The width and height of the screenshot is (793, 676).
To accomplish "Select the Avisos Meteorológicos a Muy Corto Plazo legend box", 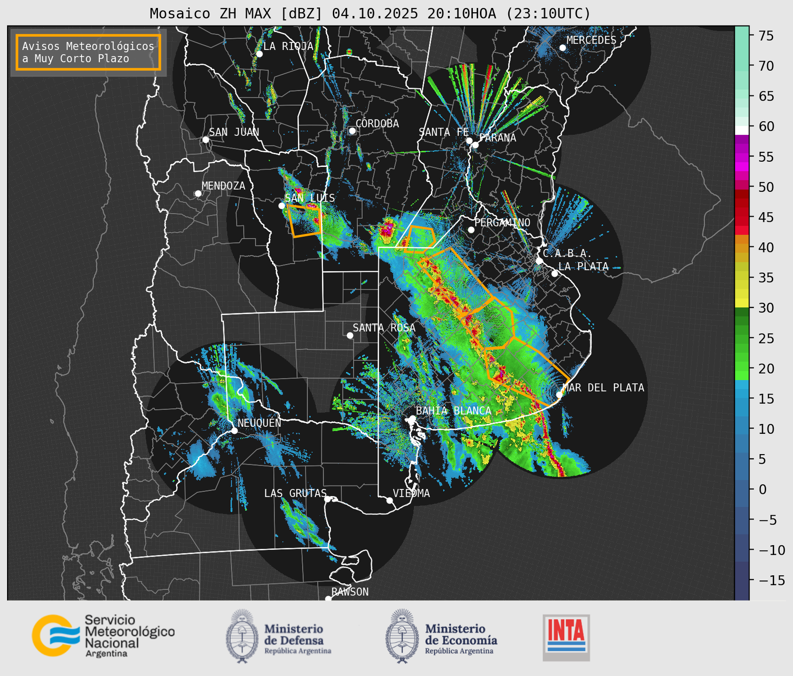I will coord(88,52).
